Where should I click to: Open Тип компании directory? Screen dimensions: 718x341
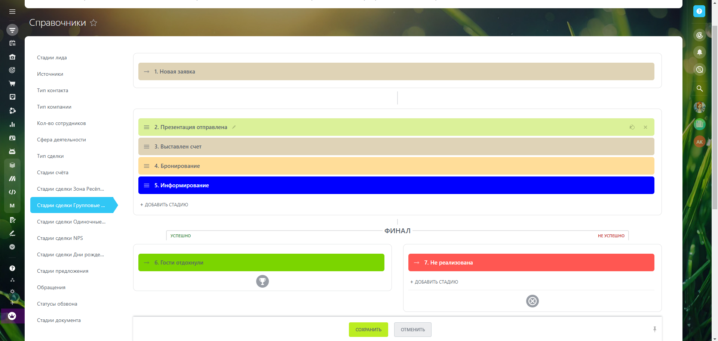(54, 107)
